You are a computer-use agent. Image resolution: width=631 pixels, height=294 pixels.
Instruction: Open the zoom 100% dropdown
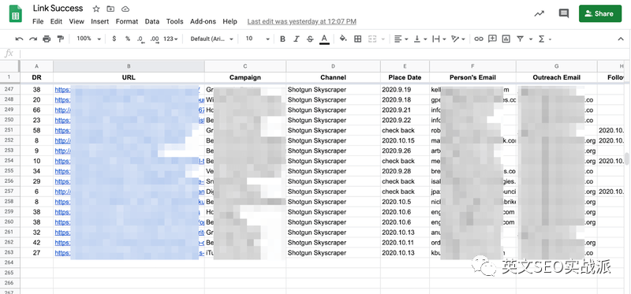click(x=88, y=39)
